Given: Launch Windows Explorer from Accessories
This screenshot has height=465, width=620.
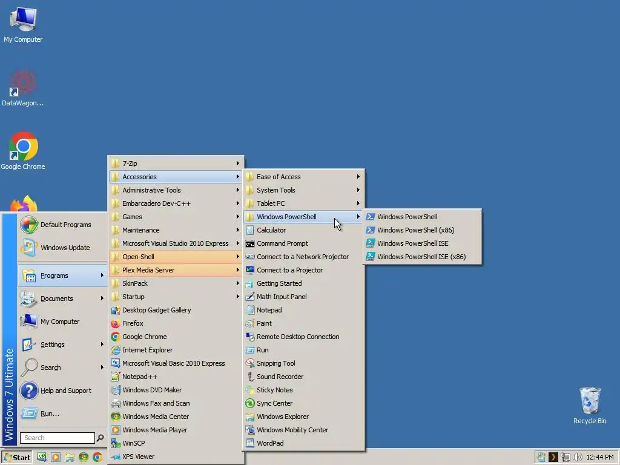Looking at the screenshot, I should point(304,417).
